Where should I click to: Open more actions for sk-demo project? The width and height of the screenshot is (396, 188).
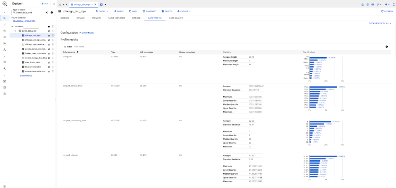click(x=53, y=26)
